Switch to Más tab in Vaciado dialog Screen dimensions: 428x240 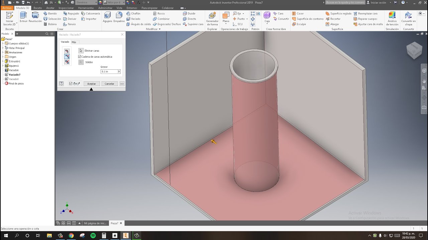74,42
